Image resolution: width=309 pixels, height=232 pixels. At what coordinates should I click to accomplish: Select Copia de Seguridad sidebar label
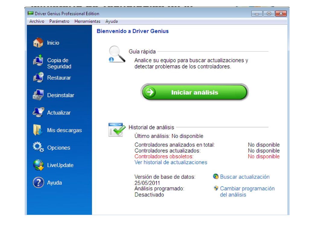pyautogui.click(x=59, y=63)
